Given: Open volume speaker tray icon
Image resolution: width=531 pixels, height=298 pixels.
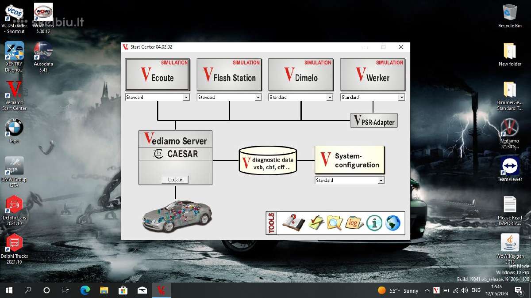Looking at the screenshot, I should (x=465, y=290).
